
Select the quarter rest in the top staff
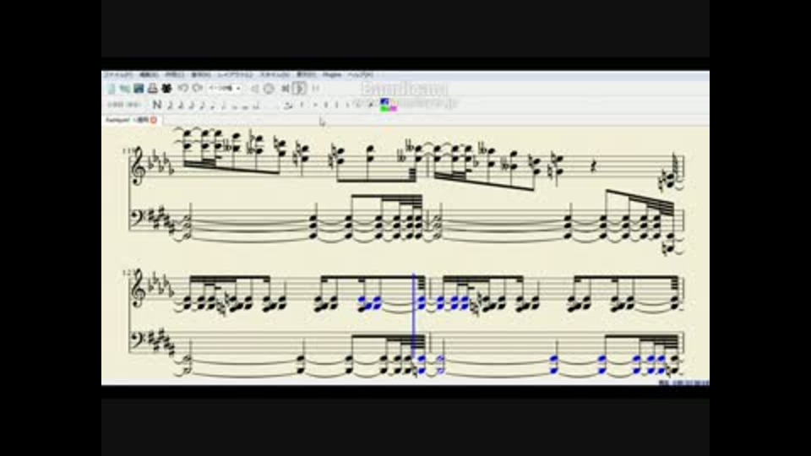point(594,166)
